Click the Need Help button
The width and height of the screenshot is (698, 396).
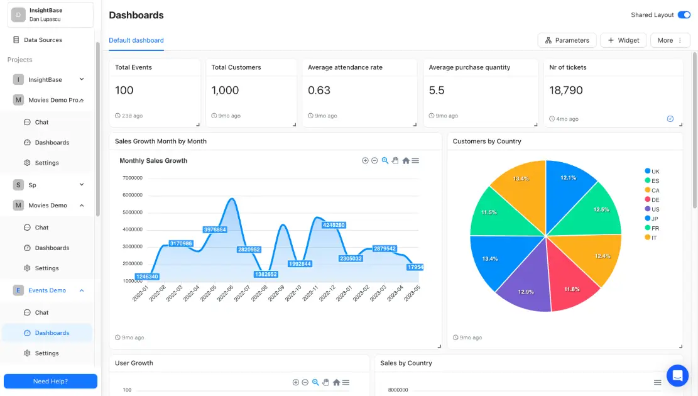coord(50,381)
